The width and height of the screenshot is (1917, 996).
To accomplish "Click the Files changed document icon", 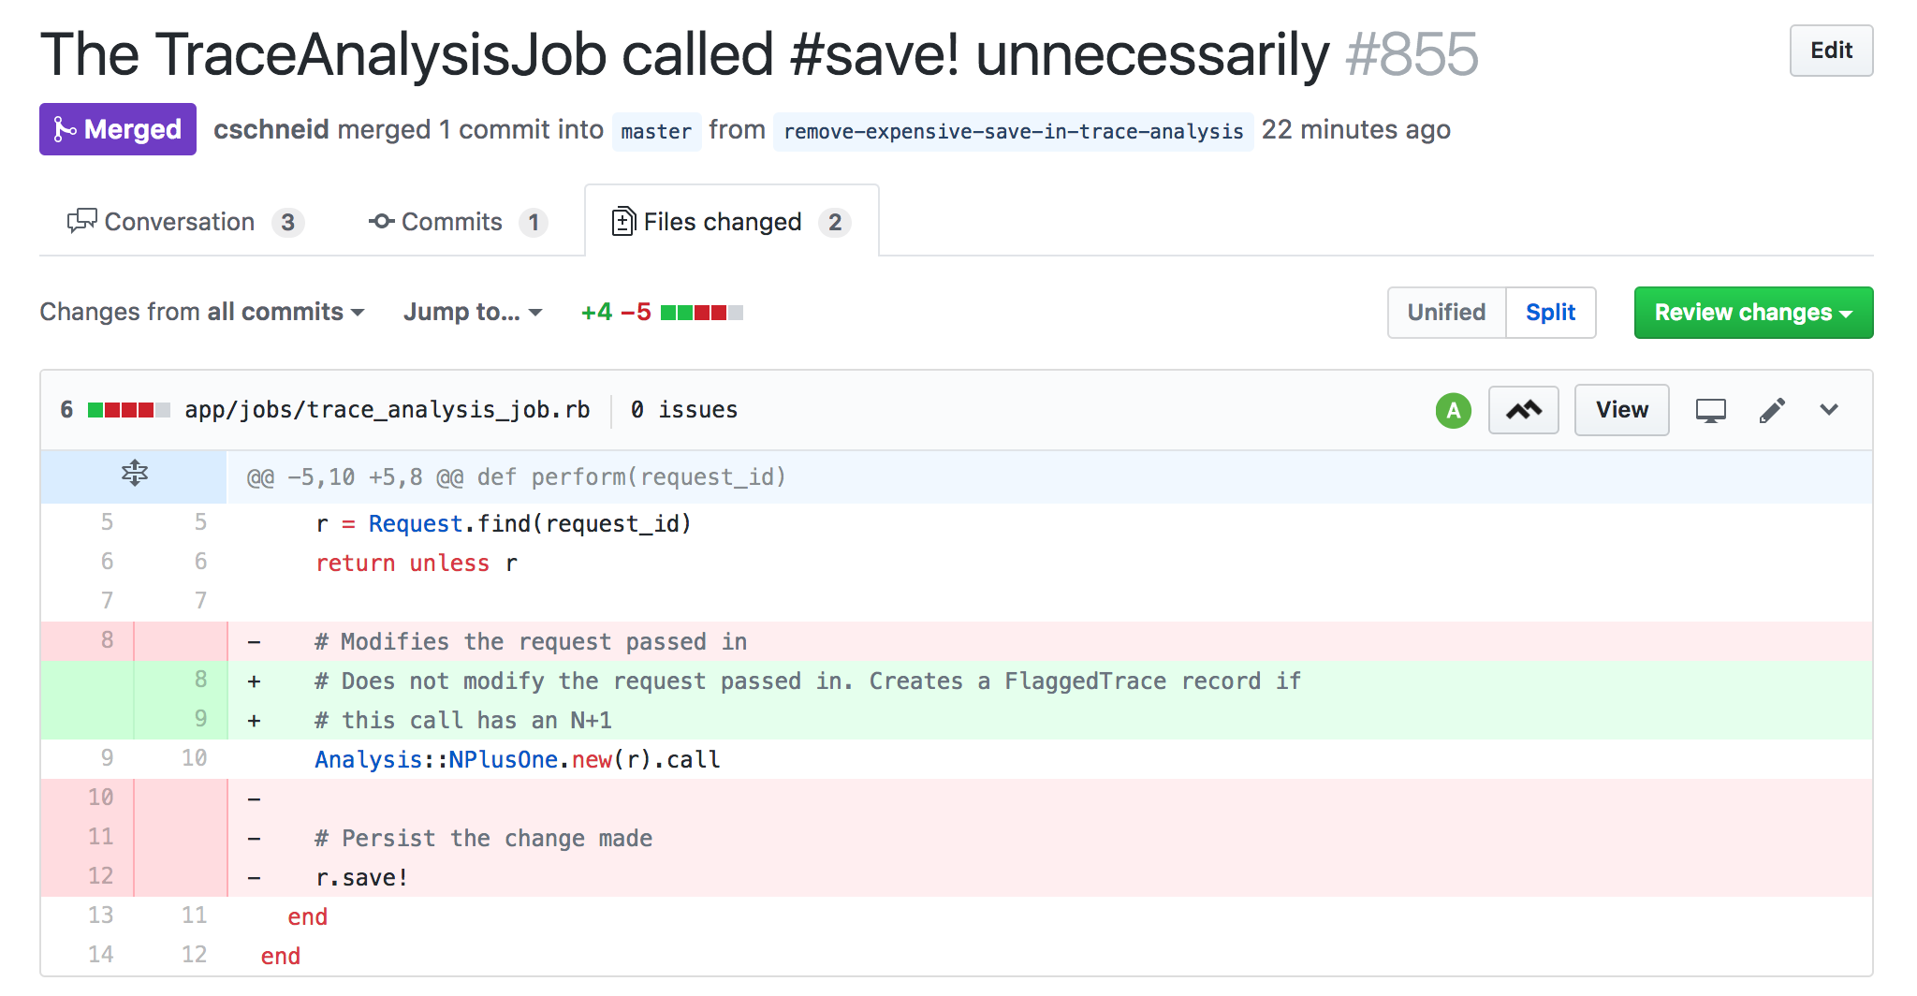I will 623,221.
